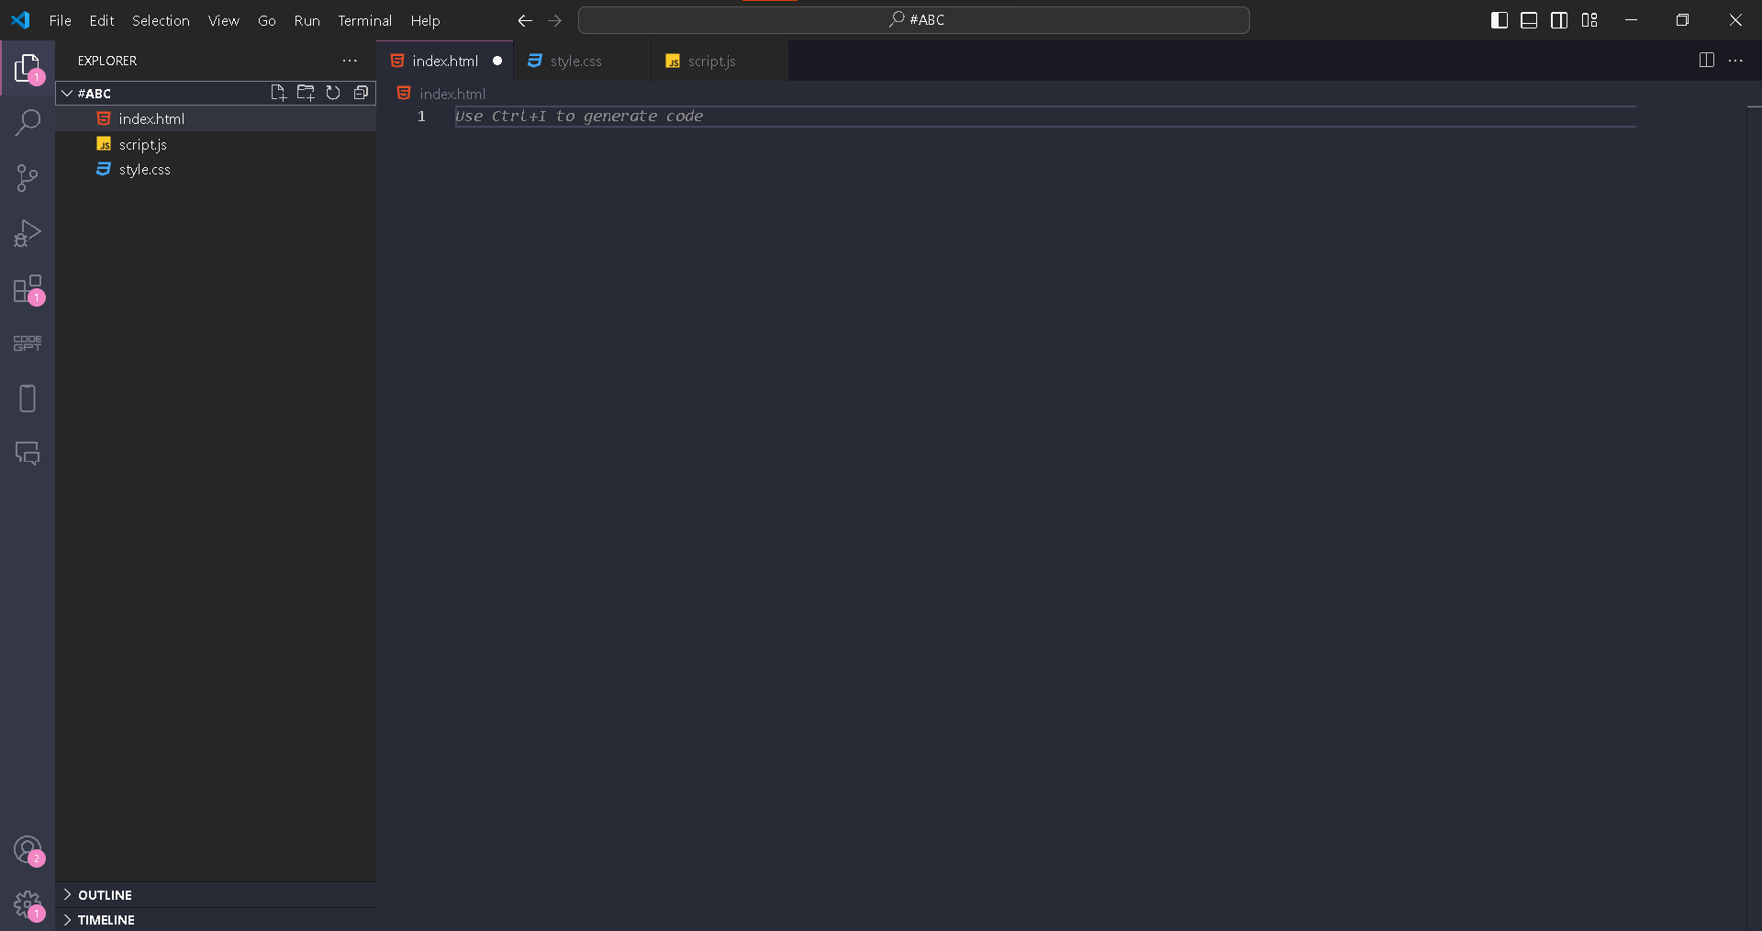Click unsaved dot on index.html tab
The height and width of the screenshot is (931, 1762).
(x=497, y=61)
